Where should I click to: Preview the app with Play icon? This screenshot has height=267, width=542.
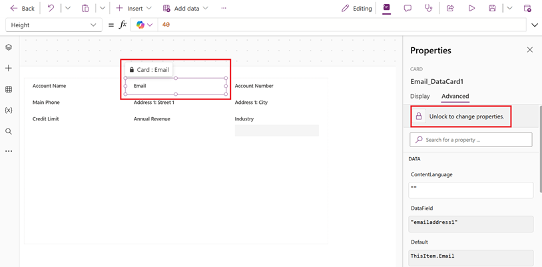471,8
